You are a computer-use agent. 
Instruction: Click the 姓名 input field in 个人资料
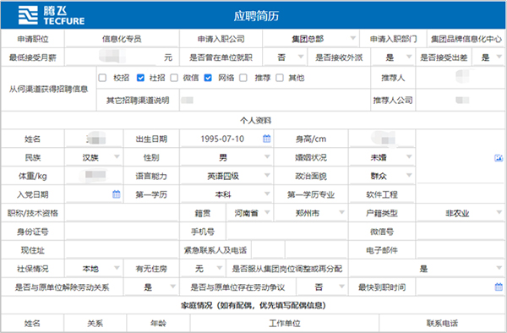click(x=94, y=139)
